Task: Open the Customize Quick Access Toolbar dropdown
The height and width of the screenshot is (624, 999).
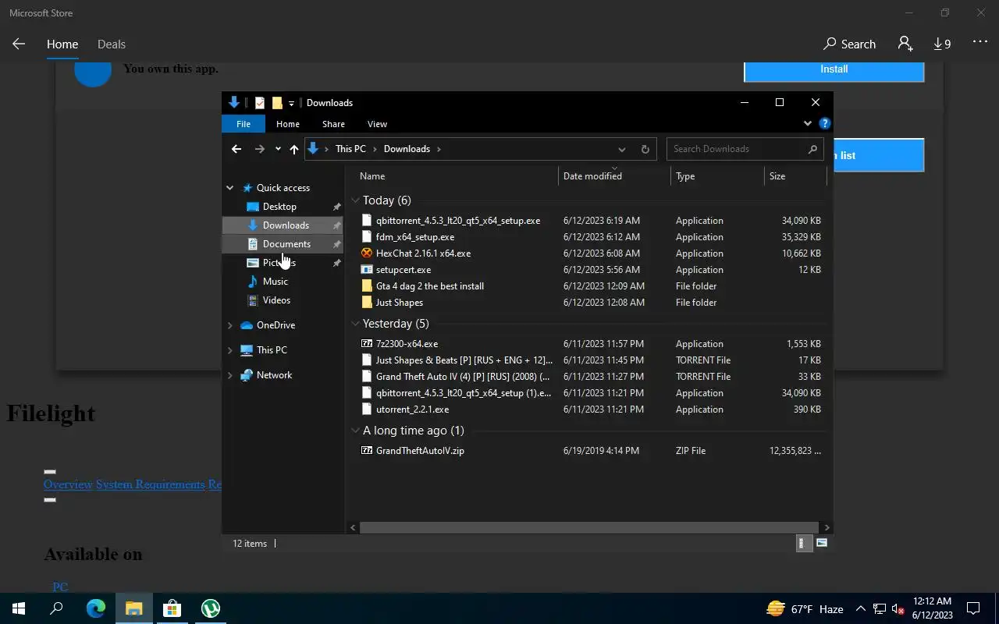Action: (x=291, y=103)
